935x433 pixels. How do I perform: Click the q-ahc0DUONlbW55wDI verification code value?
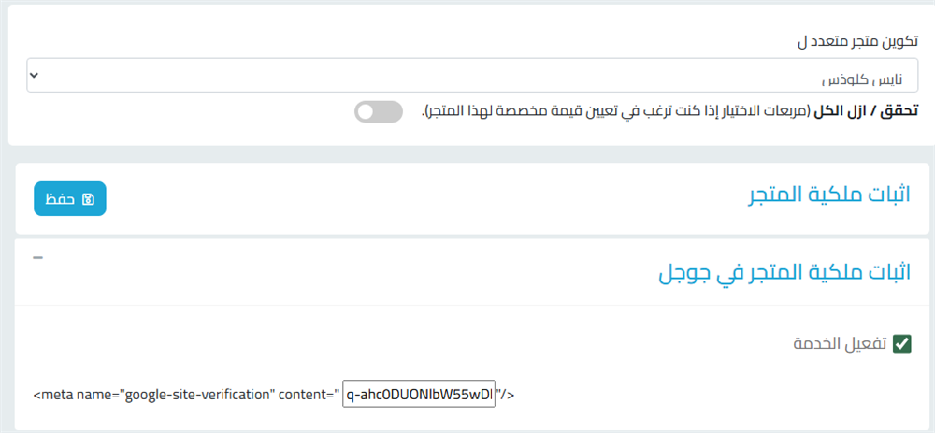coord(419,395)
